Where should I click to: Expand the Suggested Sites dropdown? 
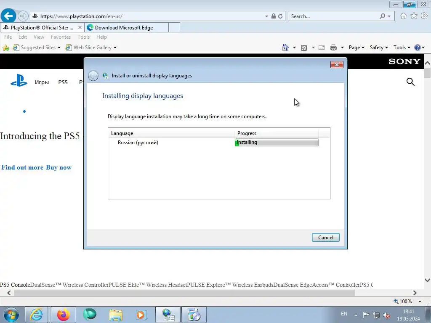pyautogui.click(x=59, y=48)
